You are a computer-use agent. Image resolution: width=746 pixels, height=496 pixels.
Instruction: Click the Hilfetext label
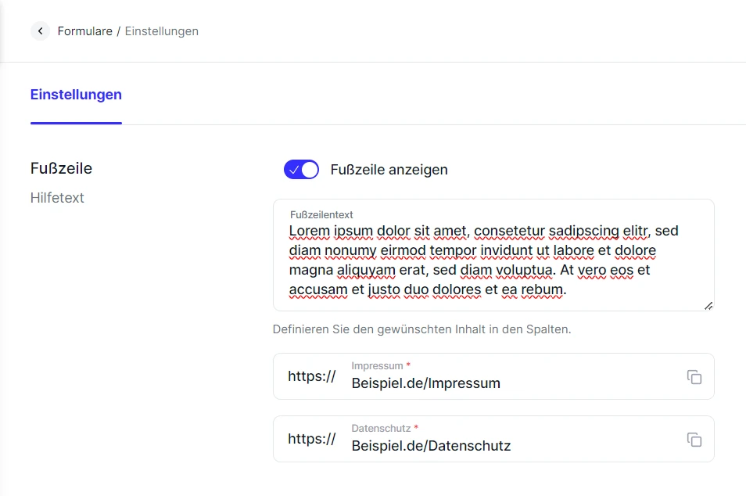57,198
